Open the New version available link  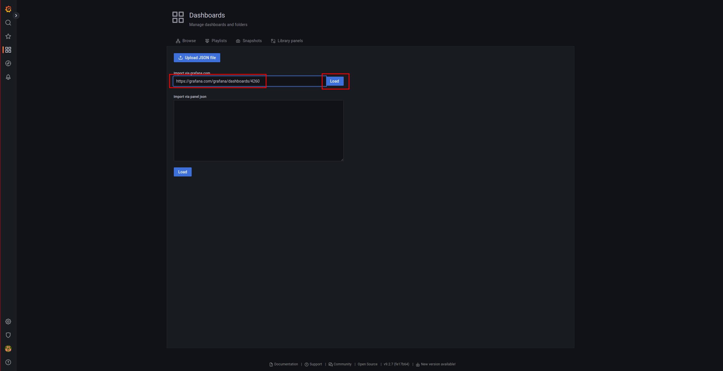(438, 364)
